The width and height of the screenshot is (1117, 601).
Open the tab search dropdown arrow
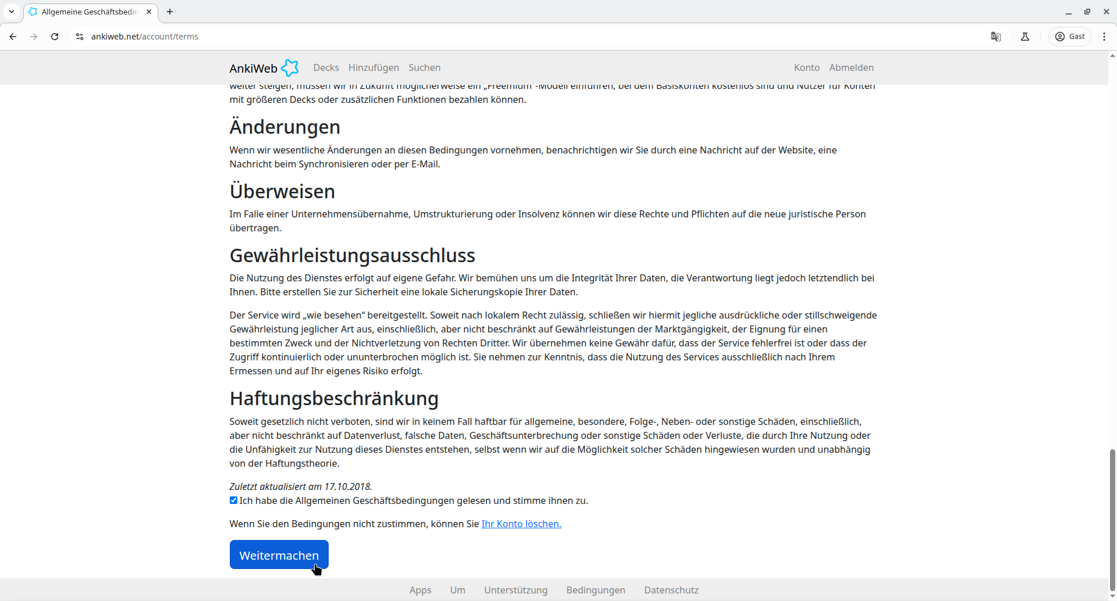pyautogui.click(x=12, y=12)
